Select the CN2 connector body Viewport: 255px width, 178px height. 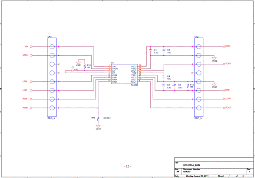tap(199, 77)
